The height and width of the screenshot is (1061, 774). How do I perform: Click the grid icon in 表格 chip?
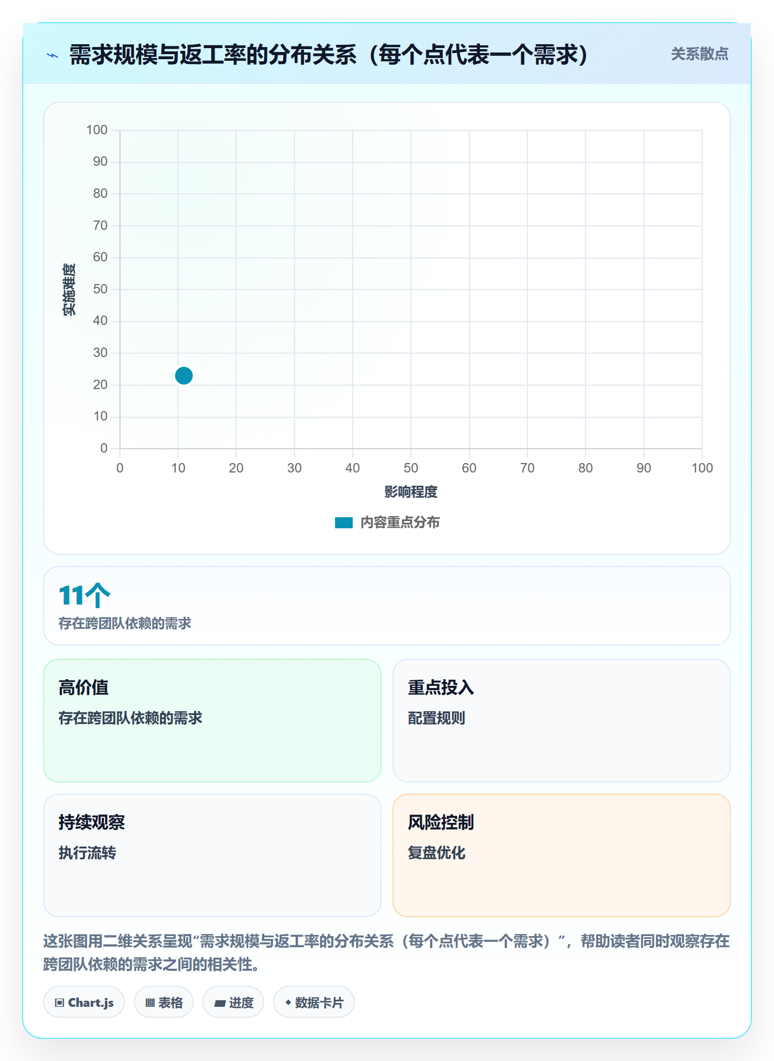tap(150, 1003)
